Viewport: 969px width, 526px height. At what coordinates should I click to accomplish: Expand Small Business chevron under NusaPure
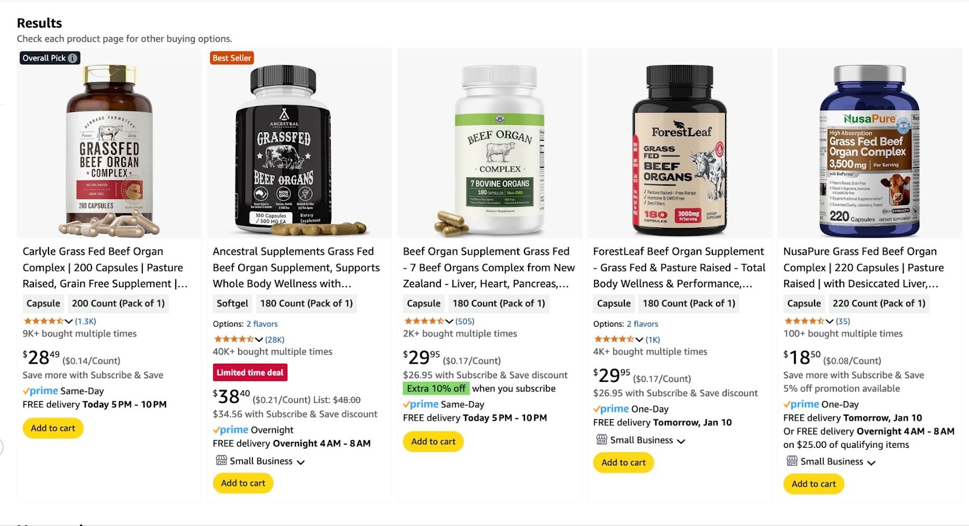(871, 462)
